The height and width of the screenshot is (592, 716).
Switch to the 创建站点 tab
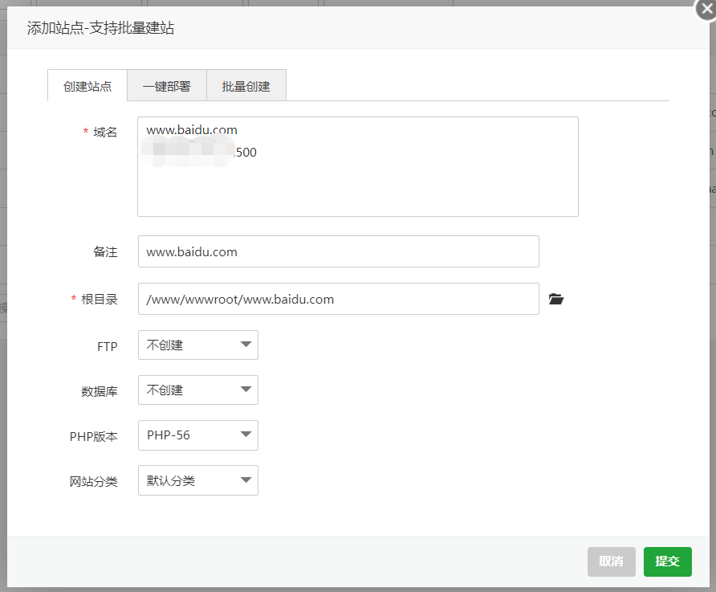tap(87, 86)
